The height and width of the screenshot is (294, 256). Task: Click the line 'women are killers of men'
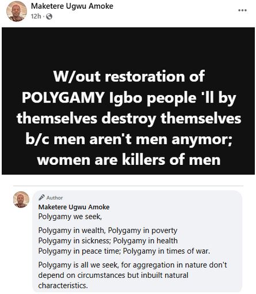pyautogui.click(x=129, y=160)
